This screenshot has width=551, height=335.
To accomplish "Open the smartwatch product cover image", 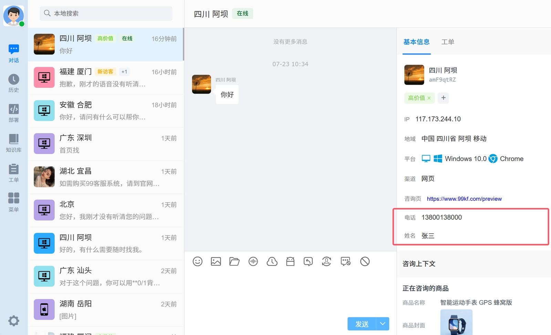I will 456,322.
